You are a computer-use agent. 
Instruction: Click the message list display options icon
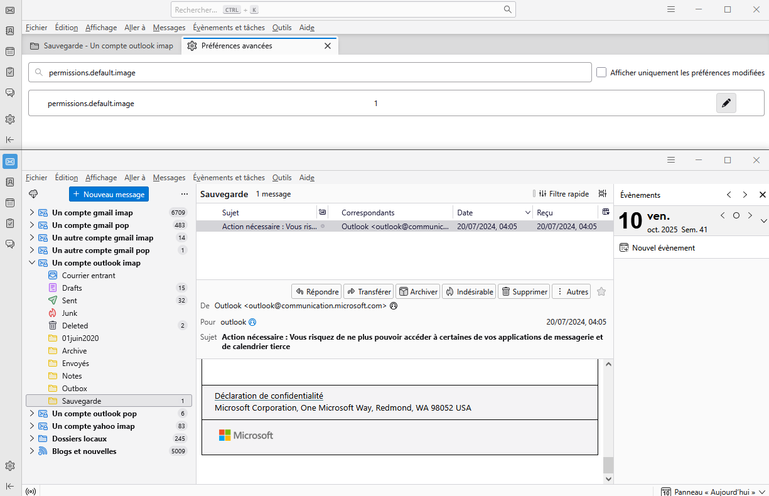[x=603, y=194]
